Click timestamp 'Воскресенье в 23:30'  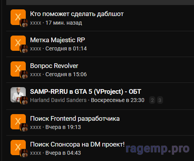point(117,100)
